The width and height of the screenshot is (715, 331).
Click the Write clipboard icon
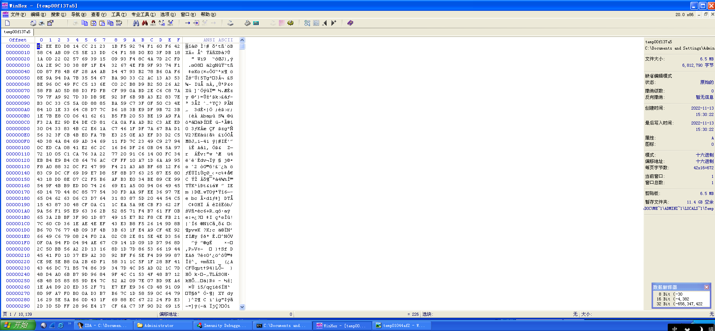(110, 23)
